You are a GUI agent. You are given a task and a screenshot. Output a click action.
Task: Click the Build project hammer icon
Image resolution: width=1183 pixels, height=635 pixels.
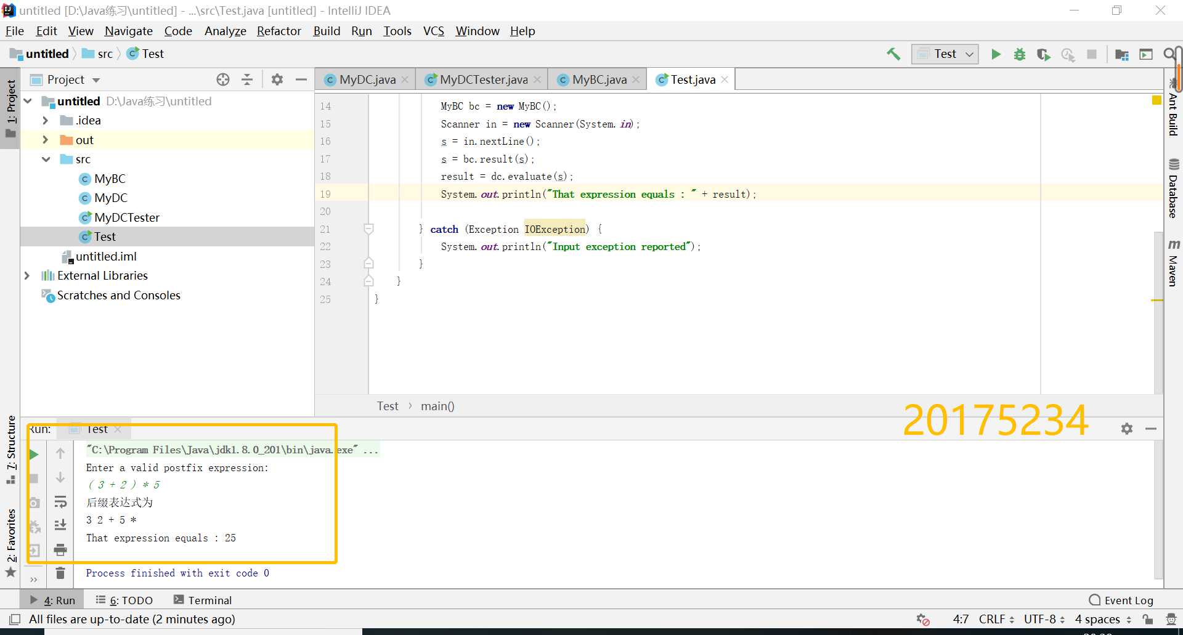(893, 54)
